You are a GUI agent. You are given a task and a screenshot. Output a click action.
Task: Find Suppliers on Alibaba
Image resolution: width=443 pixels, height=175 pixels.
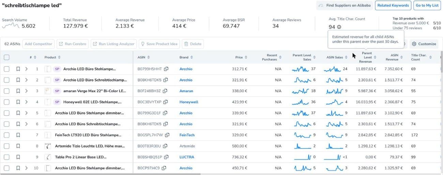[344, 5]
